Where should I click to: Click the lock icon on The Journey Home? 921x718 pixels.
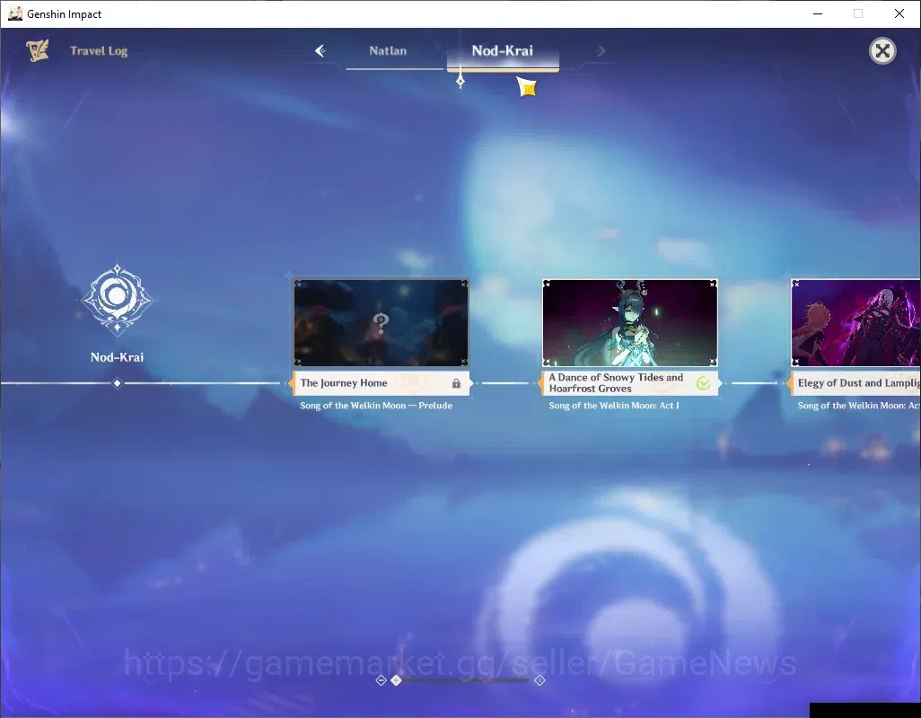(456, 383)
